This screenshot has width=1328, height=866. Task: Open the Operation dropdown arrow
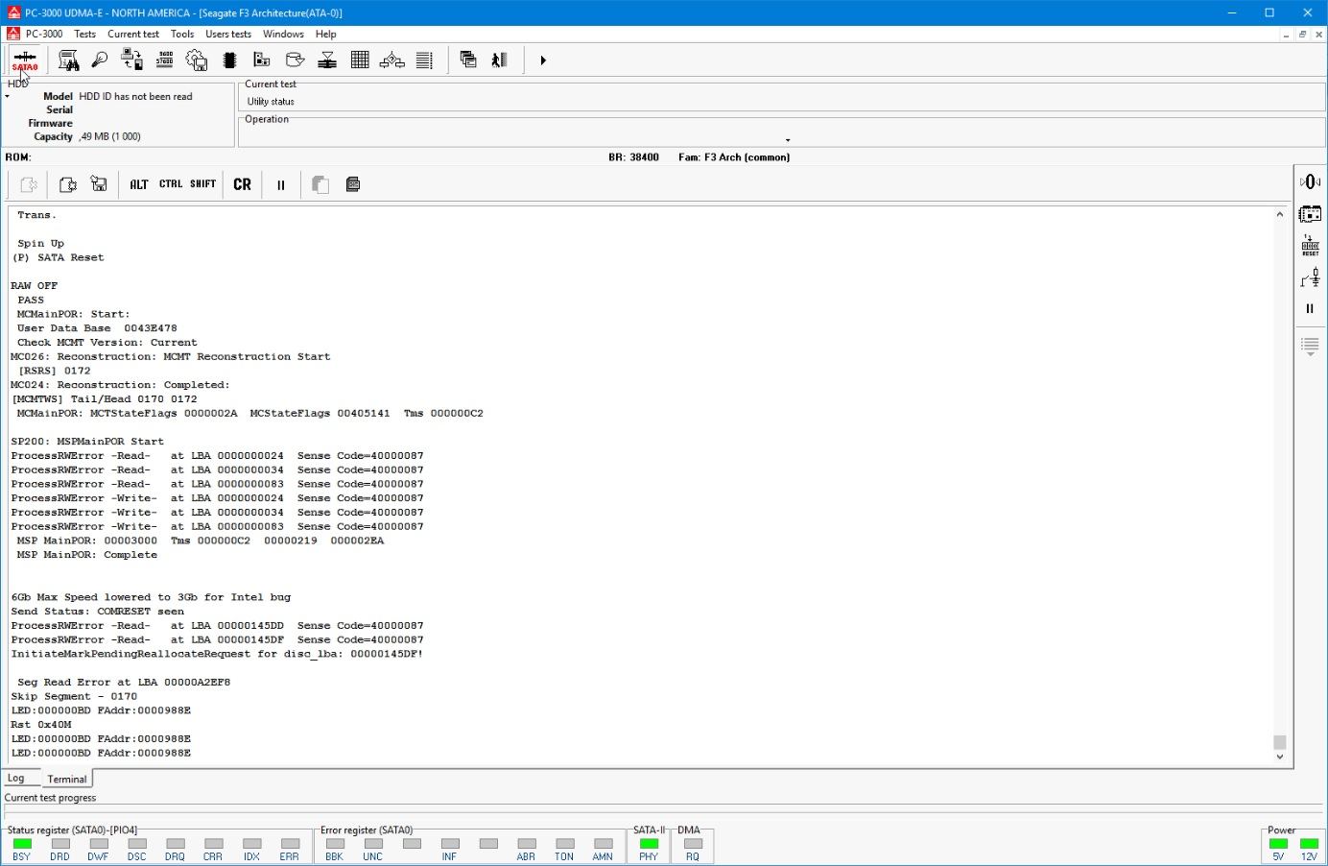[x=788, y=140]
